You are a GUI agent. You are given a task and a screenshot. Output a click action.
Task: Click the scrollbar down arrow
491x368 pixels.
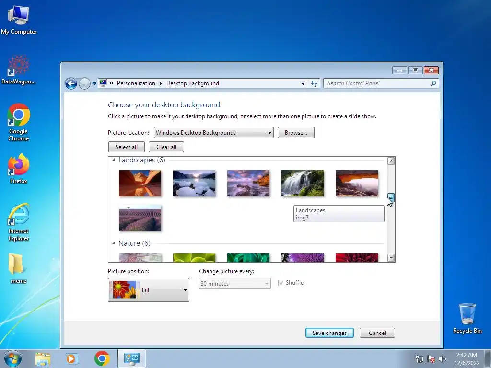coord(391,258)
